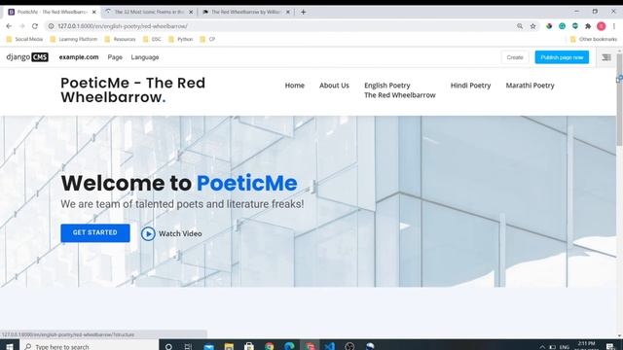
Task: Click the GET STARTED button
Action: pyautogui.click(x=95, y=233)
